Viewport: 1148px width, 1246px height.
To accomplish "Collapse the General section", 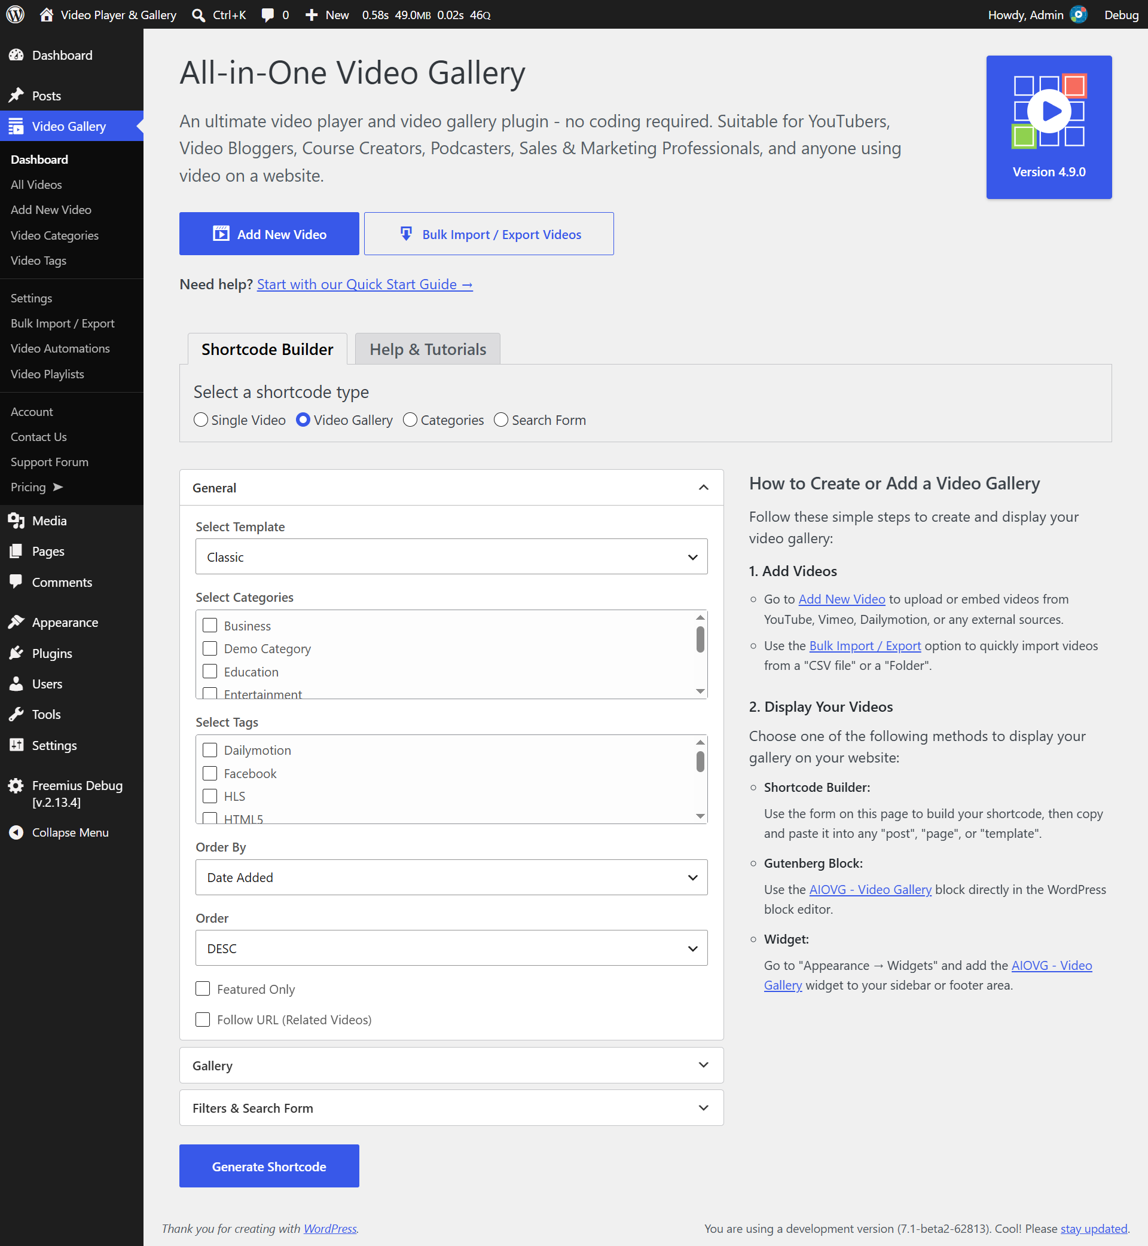I will point(451,488).
